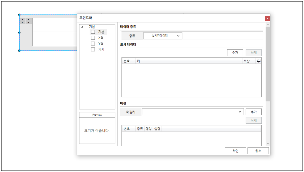This screenshot has width=304, height=172.
Task: Click the 색상 column header
Action: (x=249, y=61)
